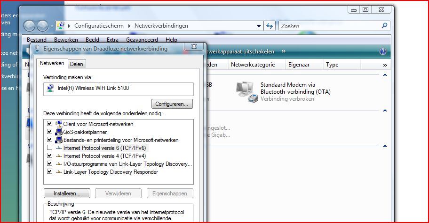Open the Geavanceerd menu

click(142, 40)
